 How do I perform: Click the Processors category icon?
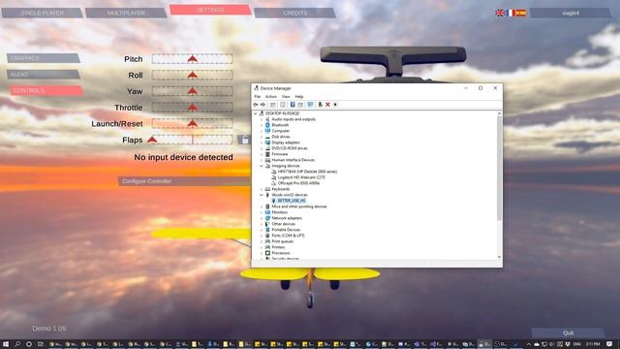tap(267, 253)
